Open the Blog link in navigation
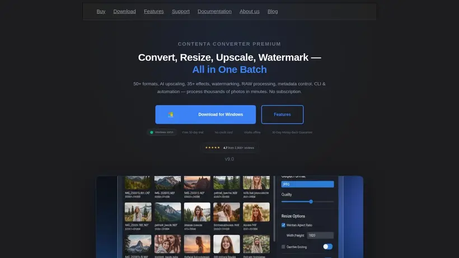This screenshot has height=258, width=459. (x=273, y=11)
